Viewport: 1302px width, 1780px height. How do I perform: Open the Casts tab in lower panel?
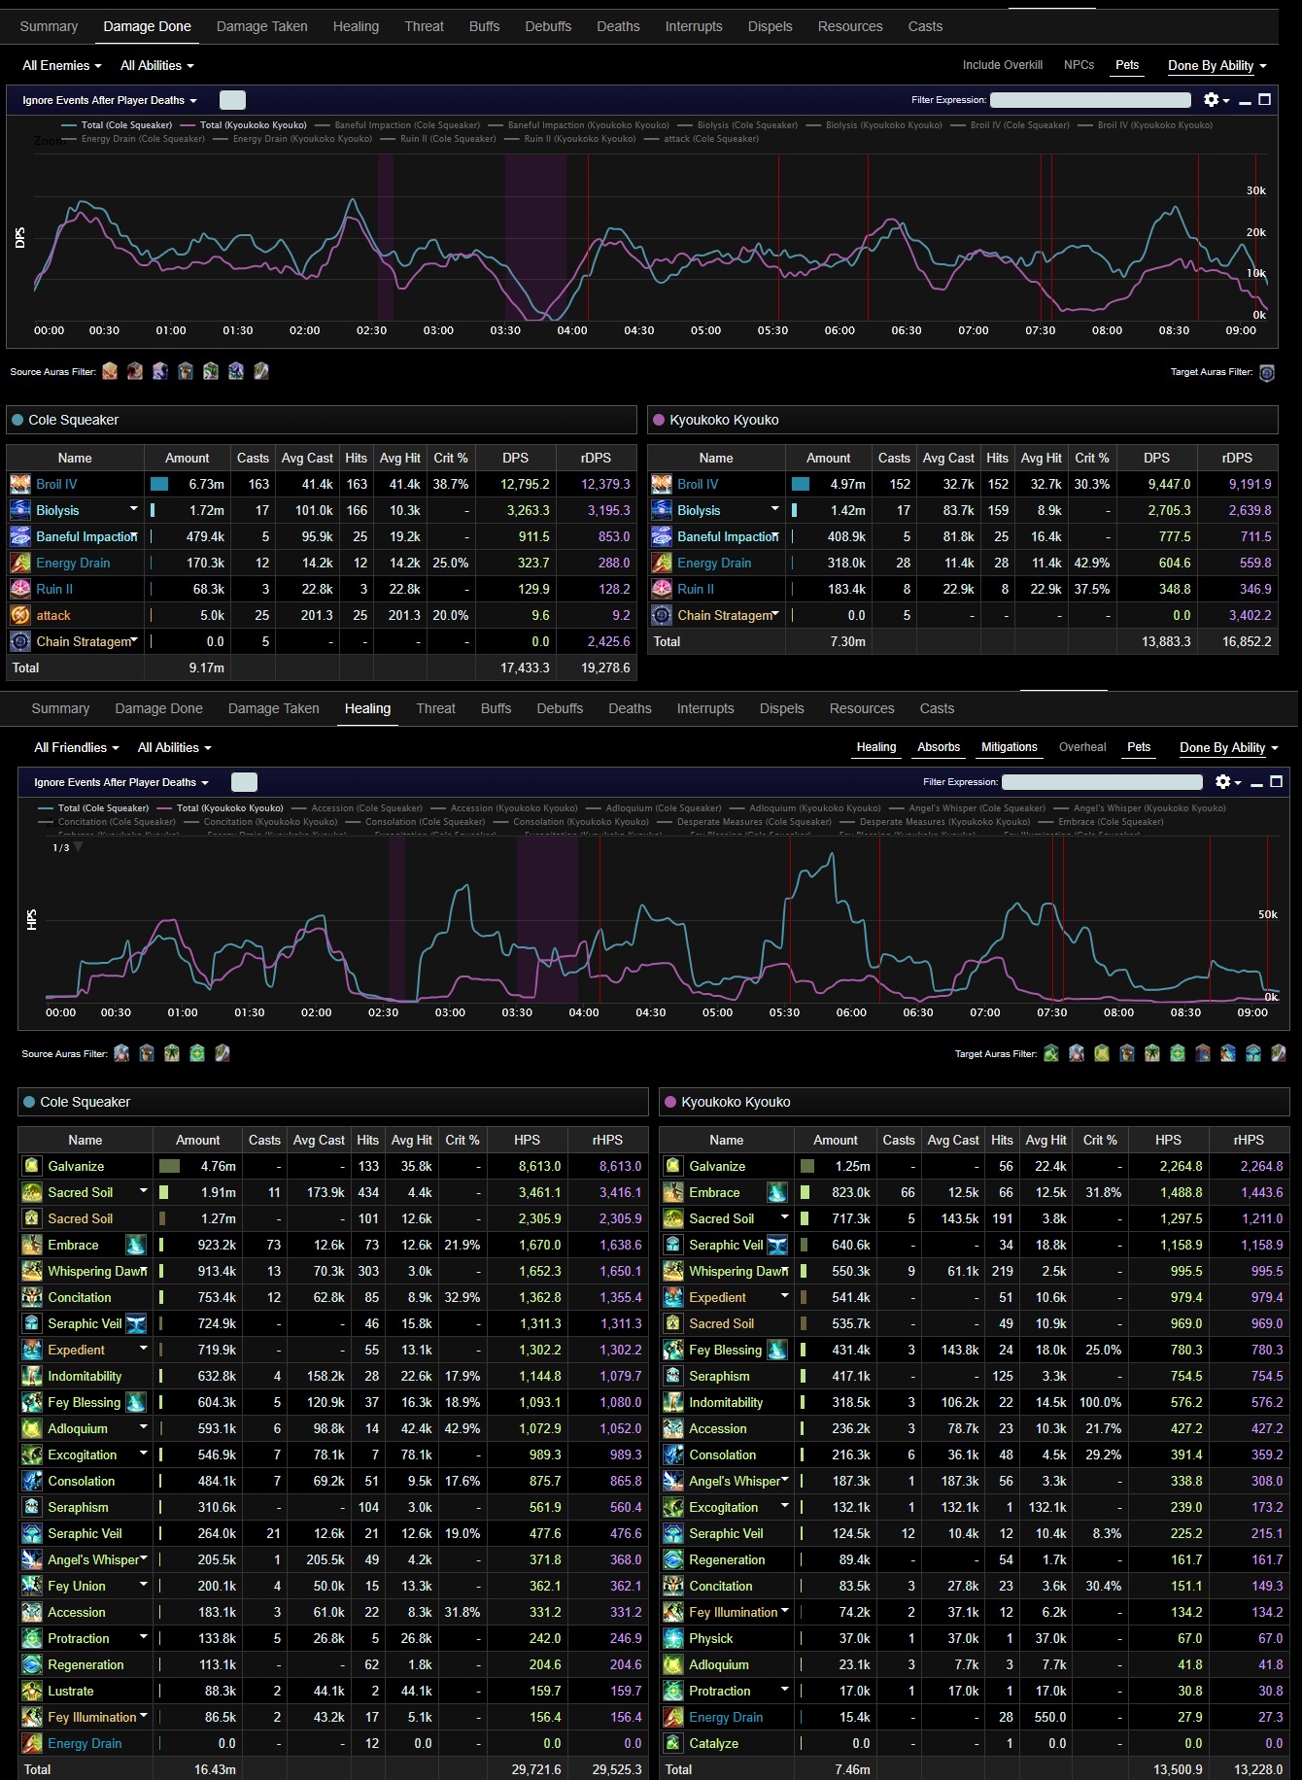point(937,708)
